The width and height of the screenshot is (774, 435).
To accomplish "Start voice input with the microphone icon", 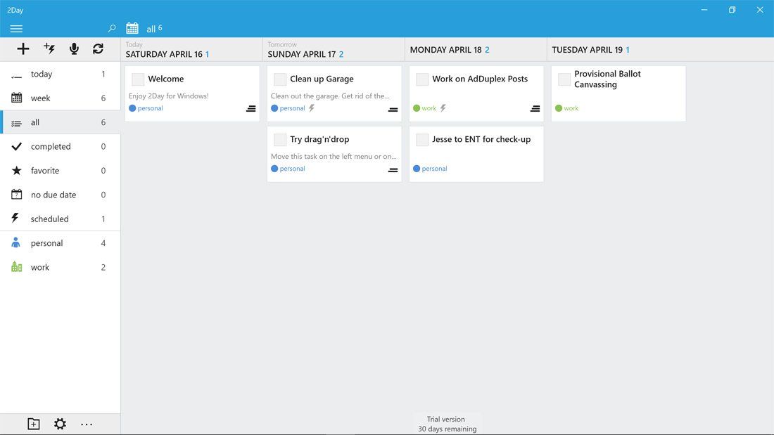I will pos(74,48).
